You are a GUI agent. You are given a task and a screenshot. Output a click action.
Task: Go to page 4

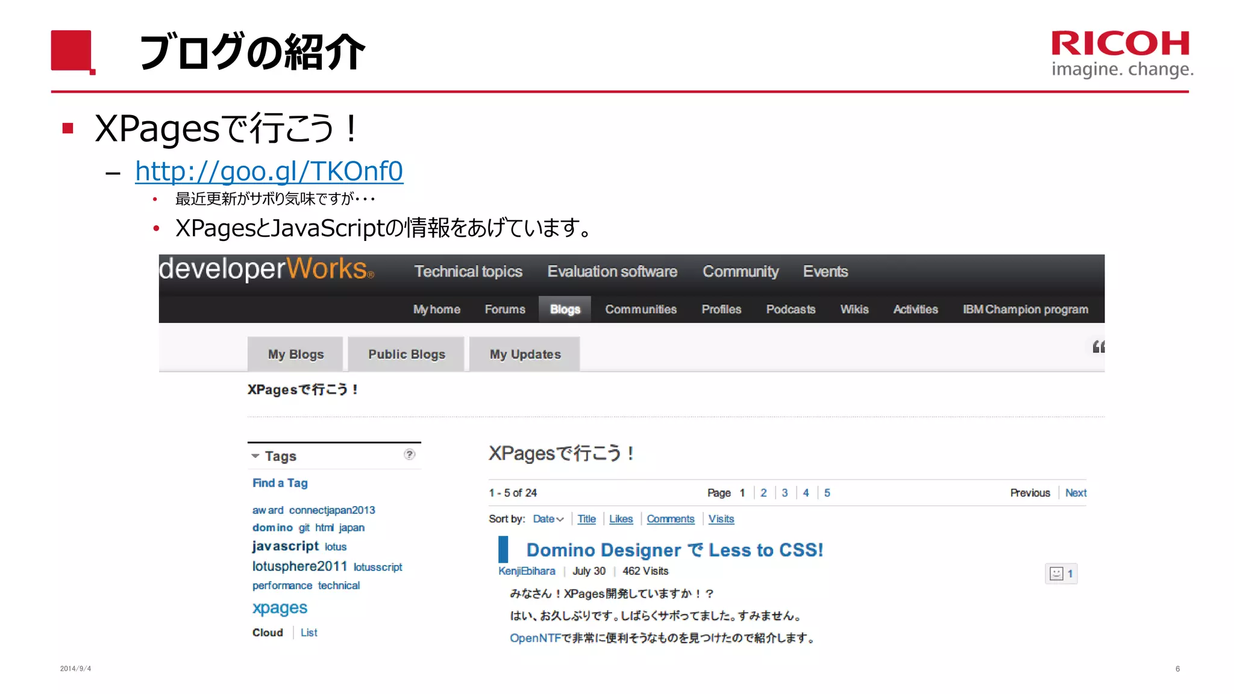click(806, 493)
